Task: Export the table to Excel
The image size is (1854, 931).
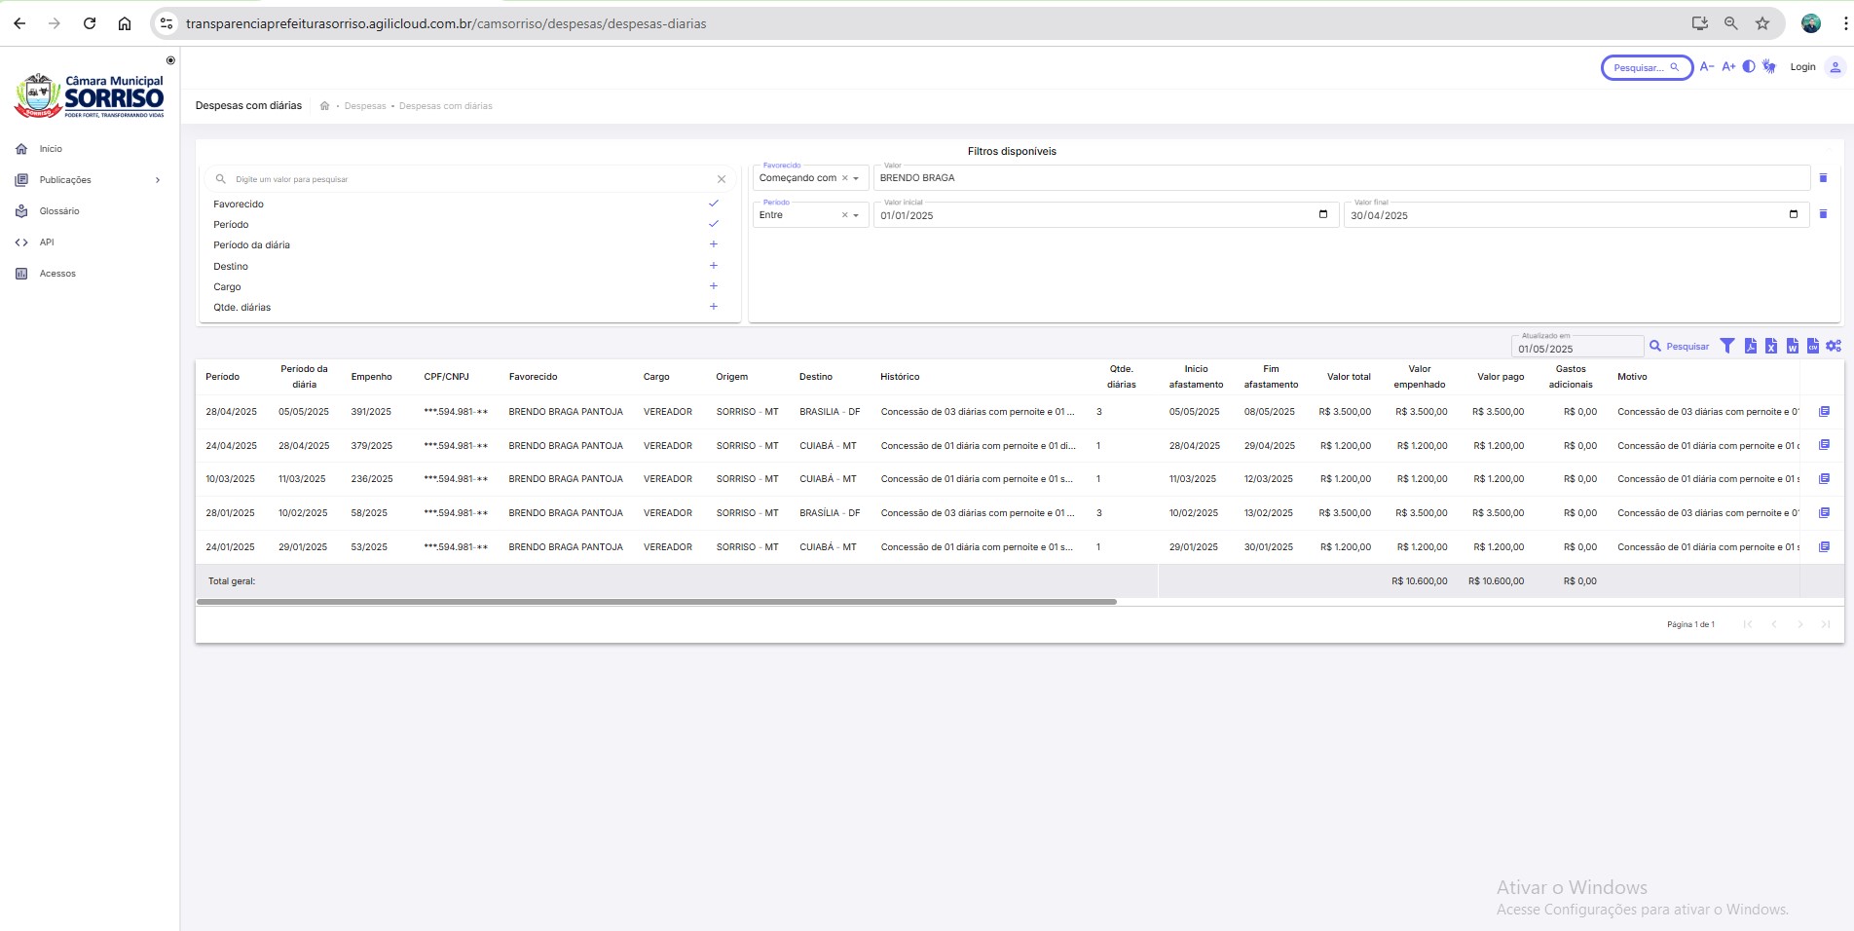Action: click(x=1771, y=346)
